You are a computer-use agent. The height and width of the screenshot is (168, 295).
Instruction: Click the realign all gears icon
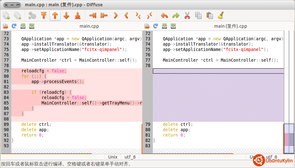click(32, 15)
